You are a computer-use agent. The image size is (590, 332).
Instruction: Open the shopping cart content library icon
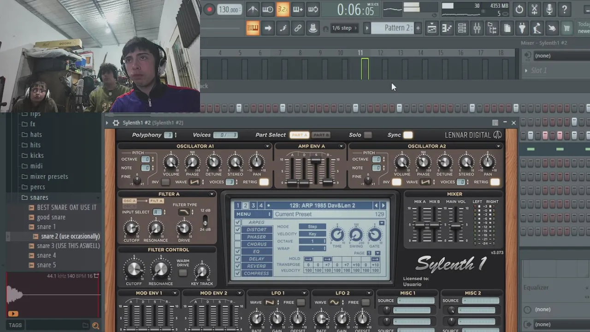click(x=567, y=29)
